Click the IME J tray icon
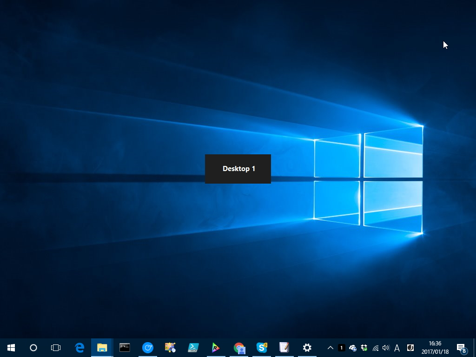This screenshot has width=476, height=357. [x=410, y=348]
